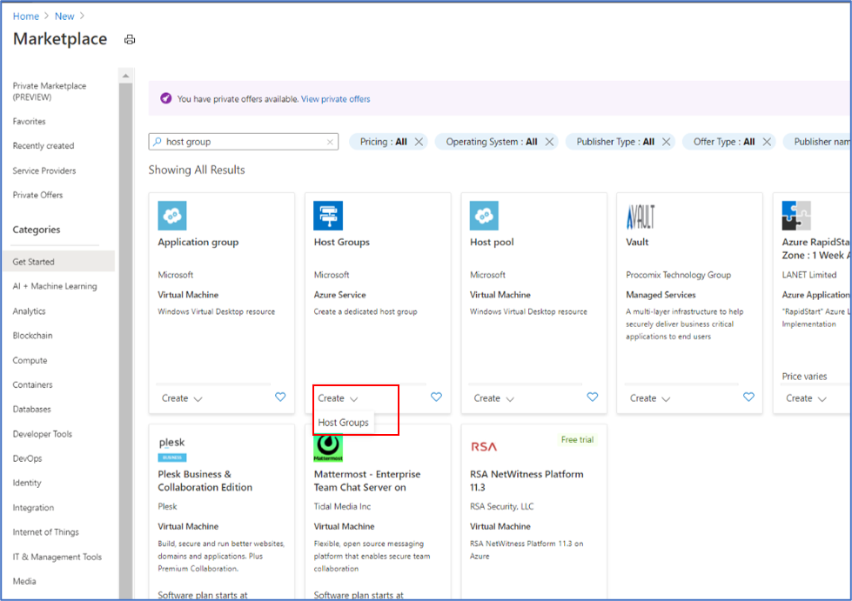The width and height of the screenshot is (852, 601).
Task: Favorite the Host Groups offer with the heart
Action: click(x=436, y=397)
